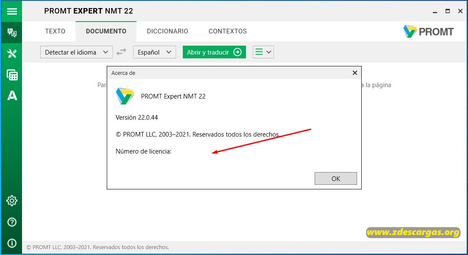This screenshot has width=468, height=255.
Task: Click the PROMT Expert NMT 22 dialog title
Action: pyautogui.click(x=173, y=96)
